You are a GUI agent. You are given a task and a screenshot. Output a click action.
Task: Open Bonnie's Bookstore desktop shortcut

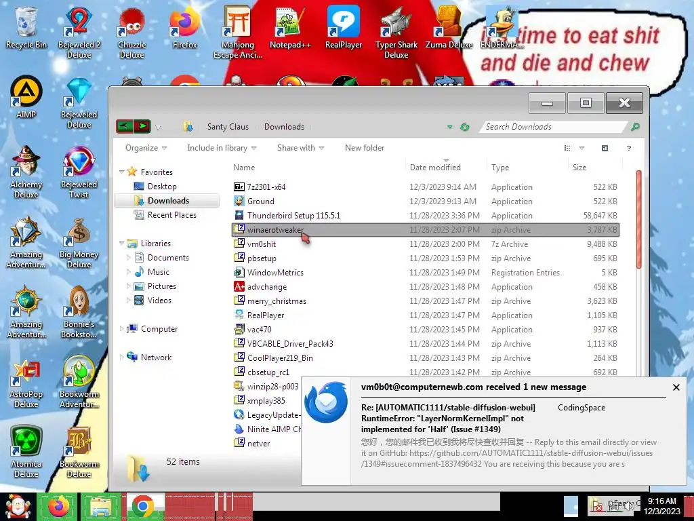click(79, 312)
